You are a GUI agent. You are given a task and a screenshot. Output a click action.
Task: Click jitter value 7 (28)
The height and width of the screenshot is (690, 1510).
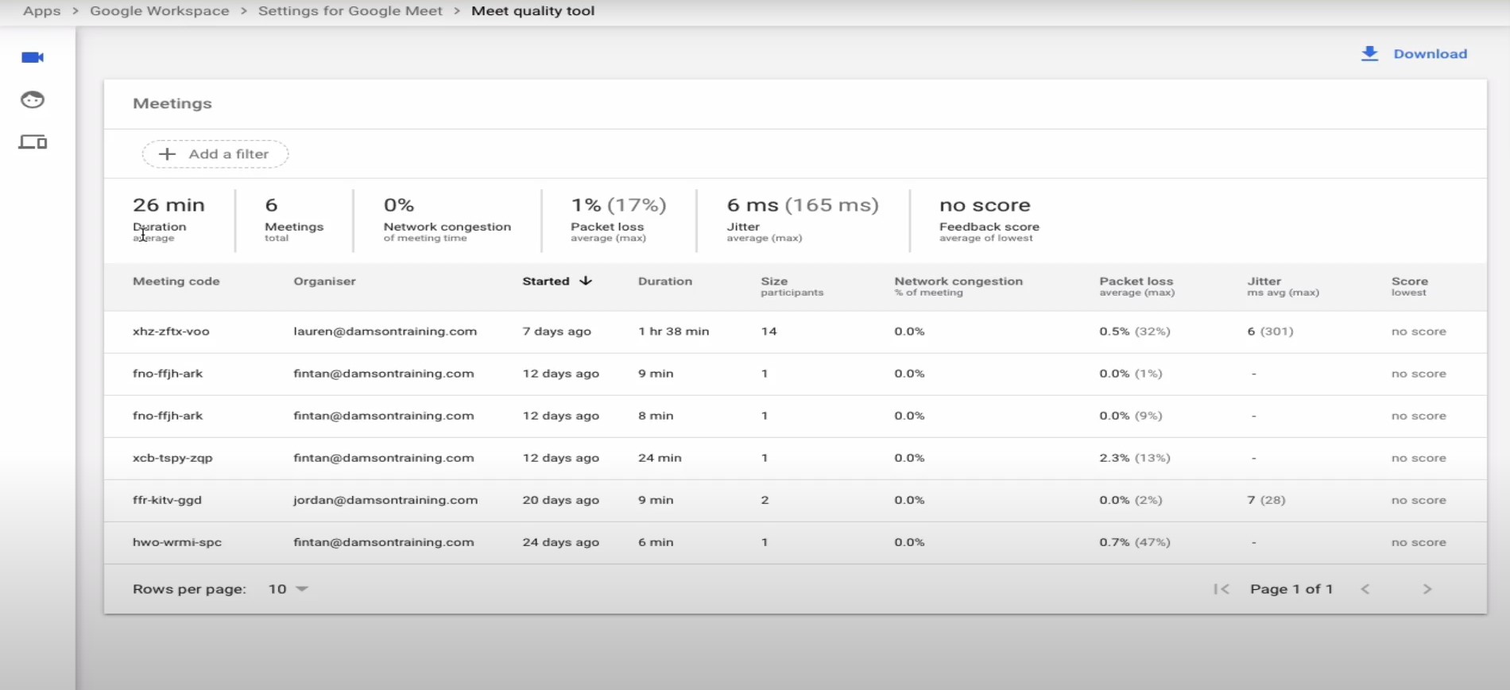(1266, 500)
